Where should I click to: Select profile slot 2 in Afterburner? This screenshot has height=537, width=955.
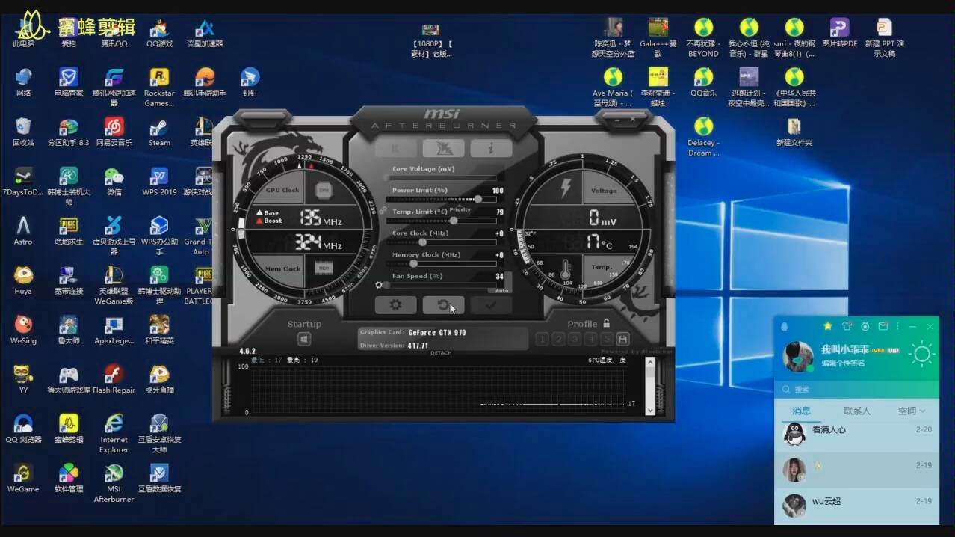[x=558, y=340]
